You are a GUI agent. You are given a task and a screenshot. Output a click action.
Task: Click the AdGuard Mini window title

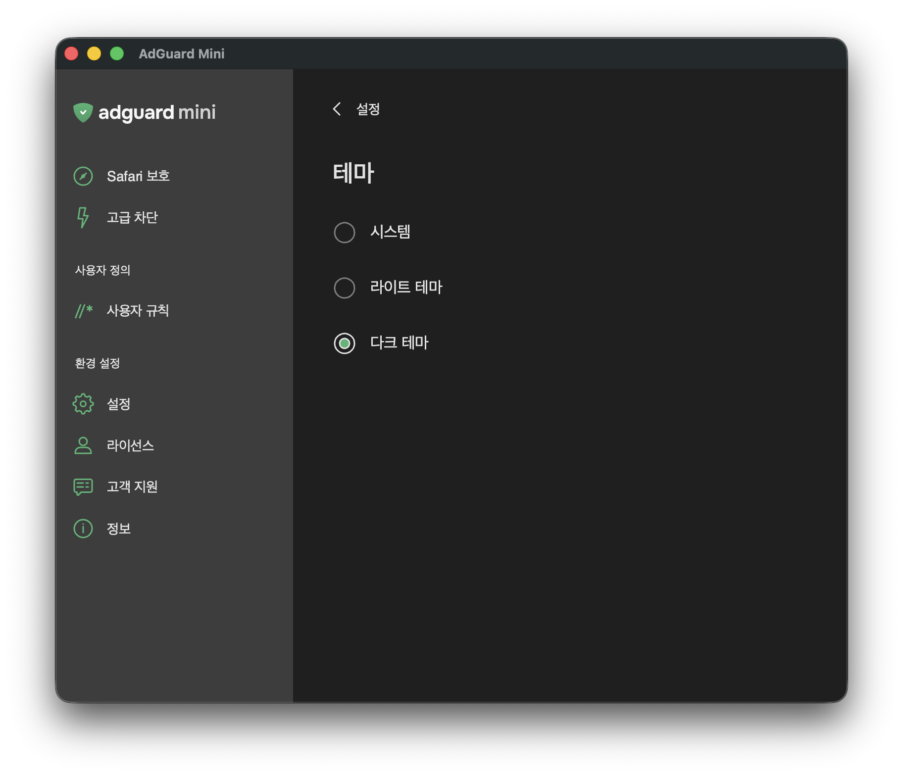(x=181, y=53)
